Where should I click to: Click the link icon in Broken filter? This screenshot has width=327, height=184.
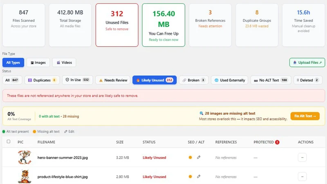pos(184,80)
